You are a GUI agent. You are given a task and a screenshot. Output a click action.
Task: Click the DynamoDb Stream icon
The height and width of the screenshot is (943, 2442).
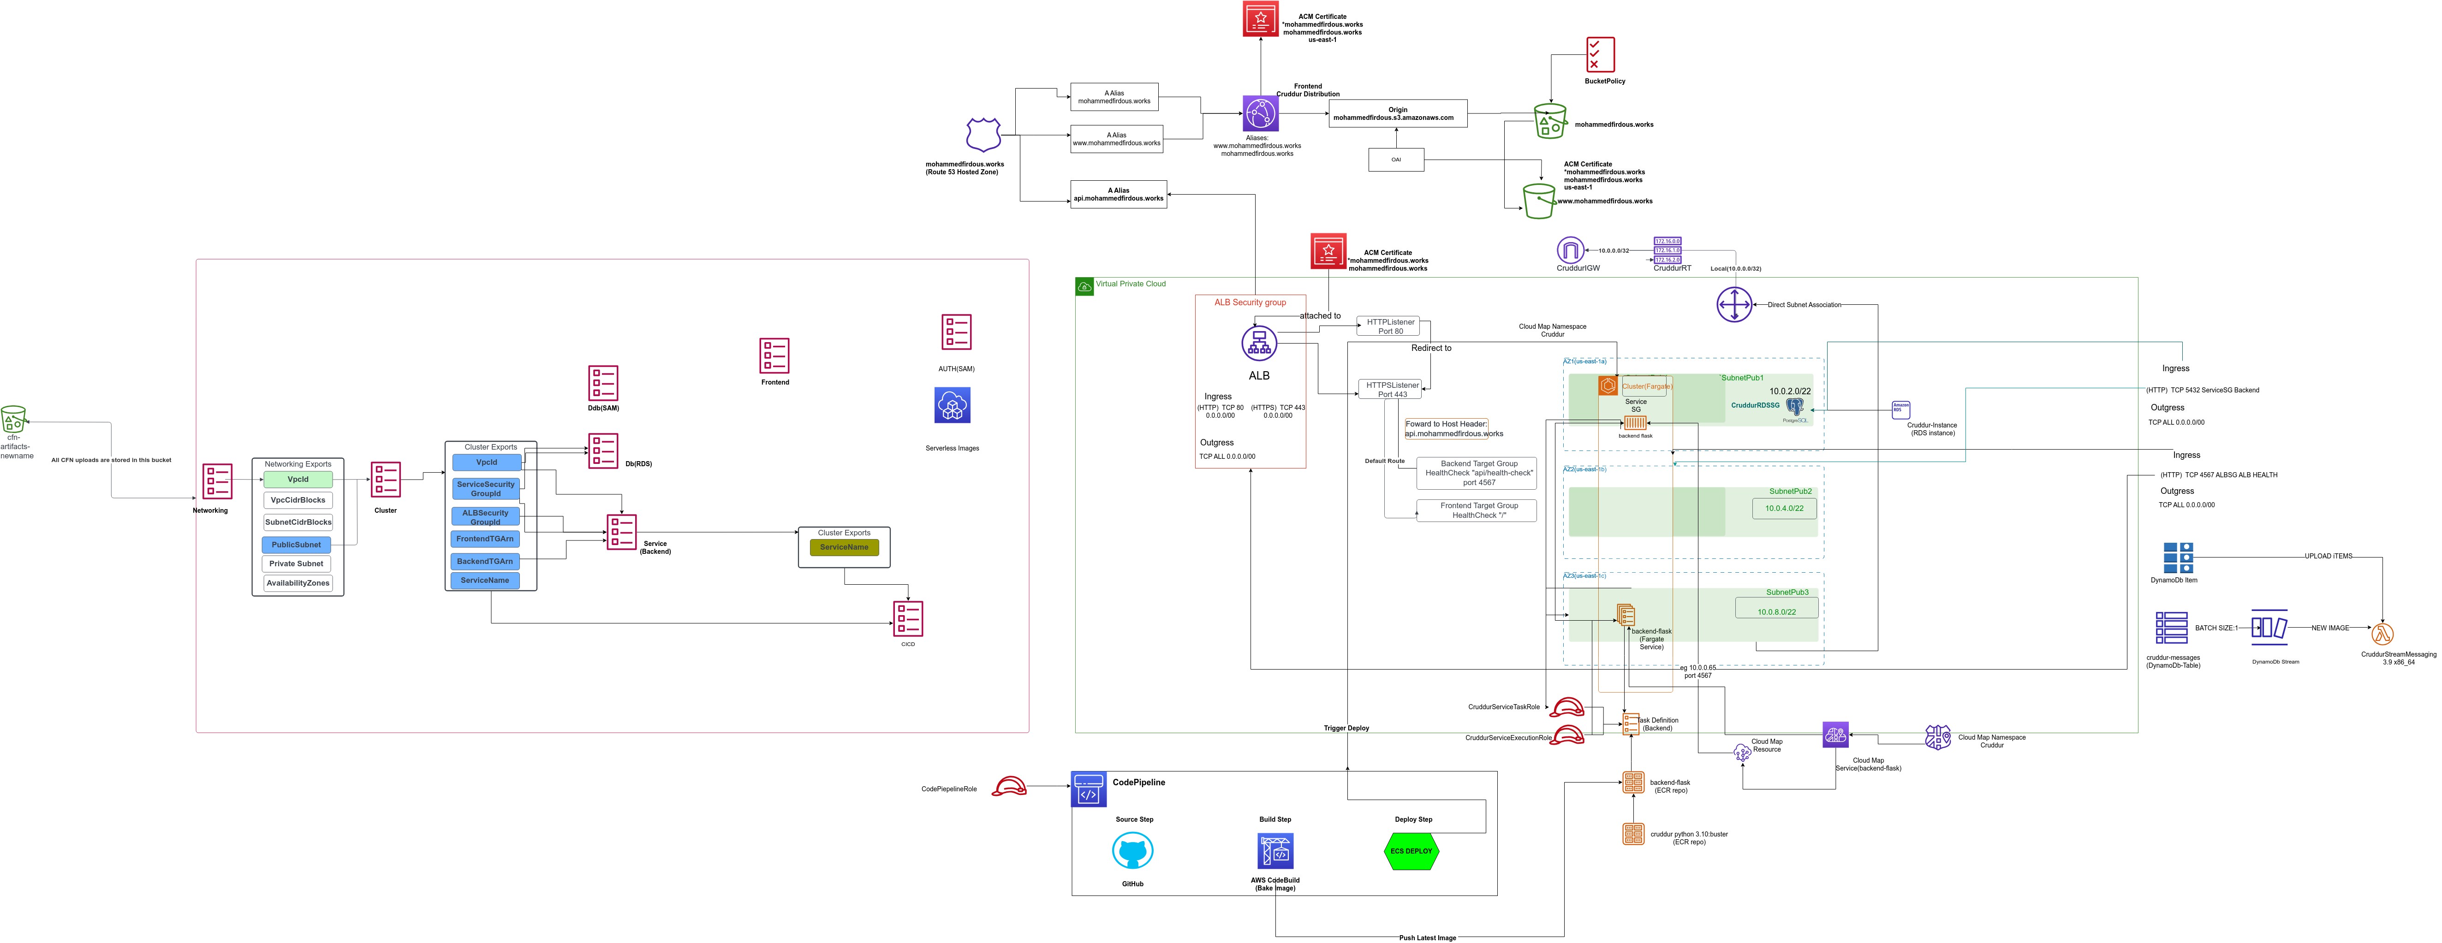point(2269,629)
